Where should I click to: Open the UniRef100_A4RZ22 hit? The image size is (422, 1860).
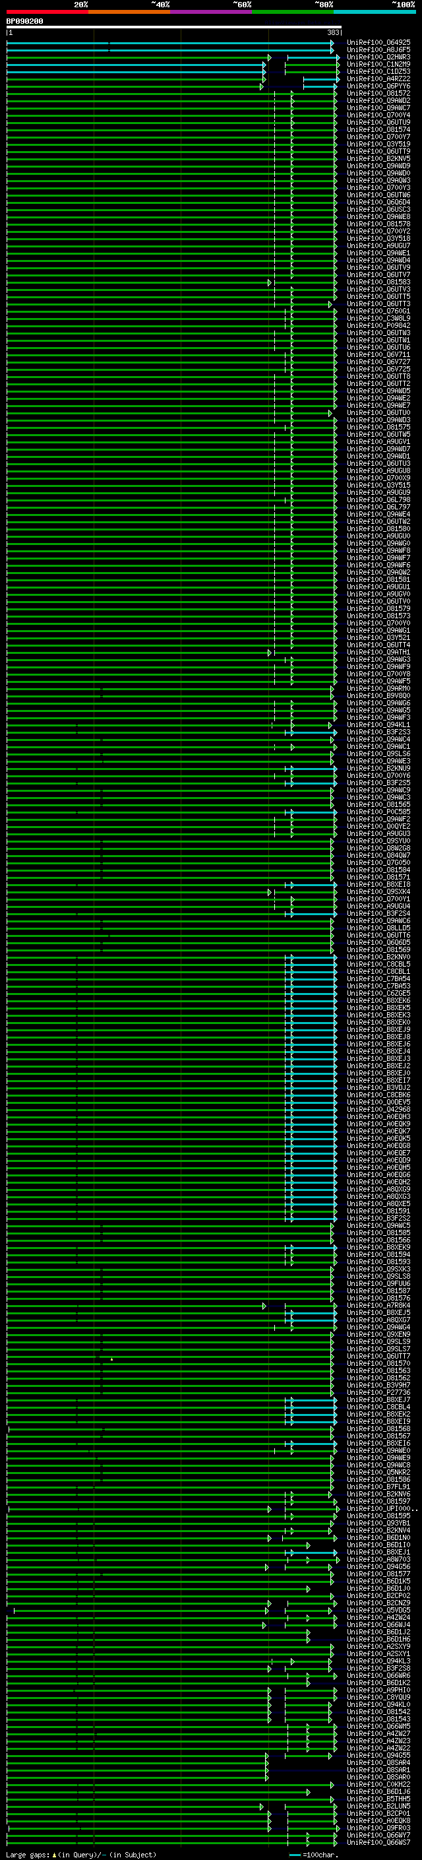(x=378, y=79)
